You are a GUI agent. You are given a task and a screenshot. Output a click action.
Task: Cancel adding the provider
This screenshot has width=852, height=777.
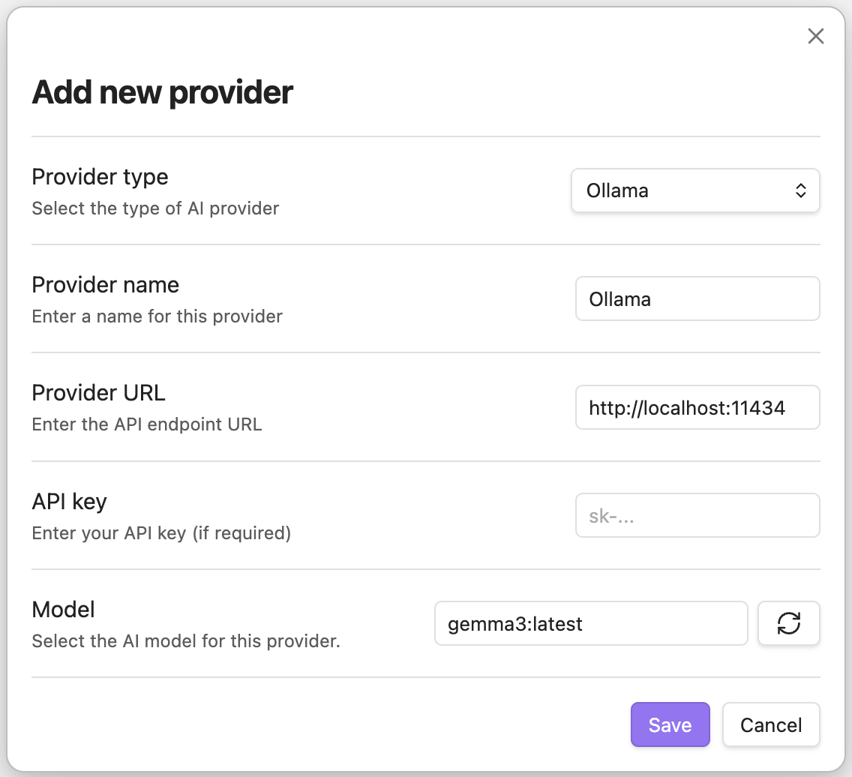click(770, 724)
